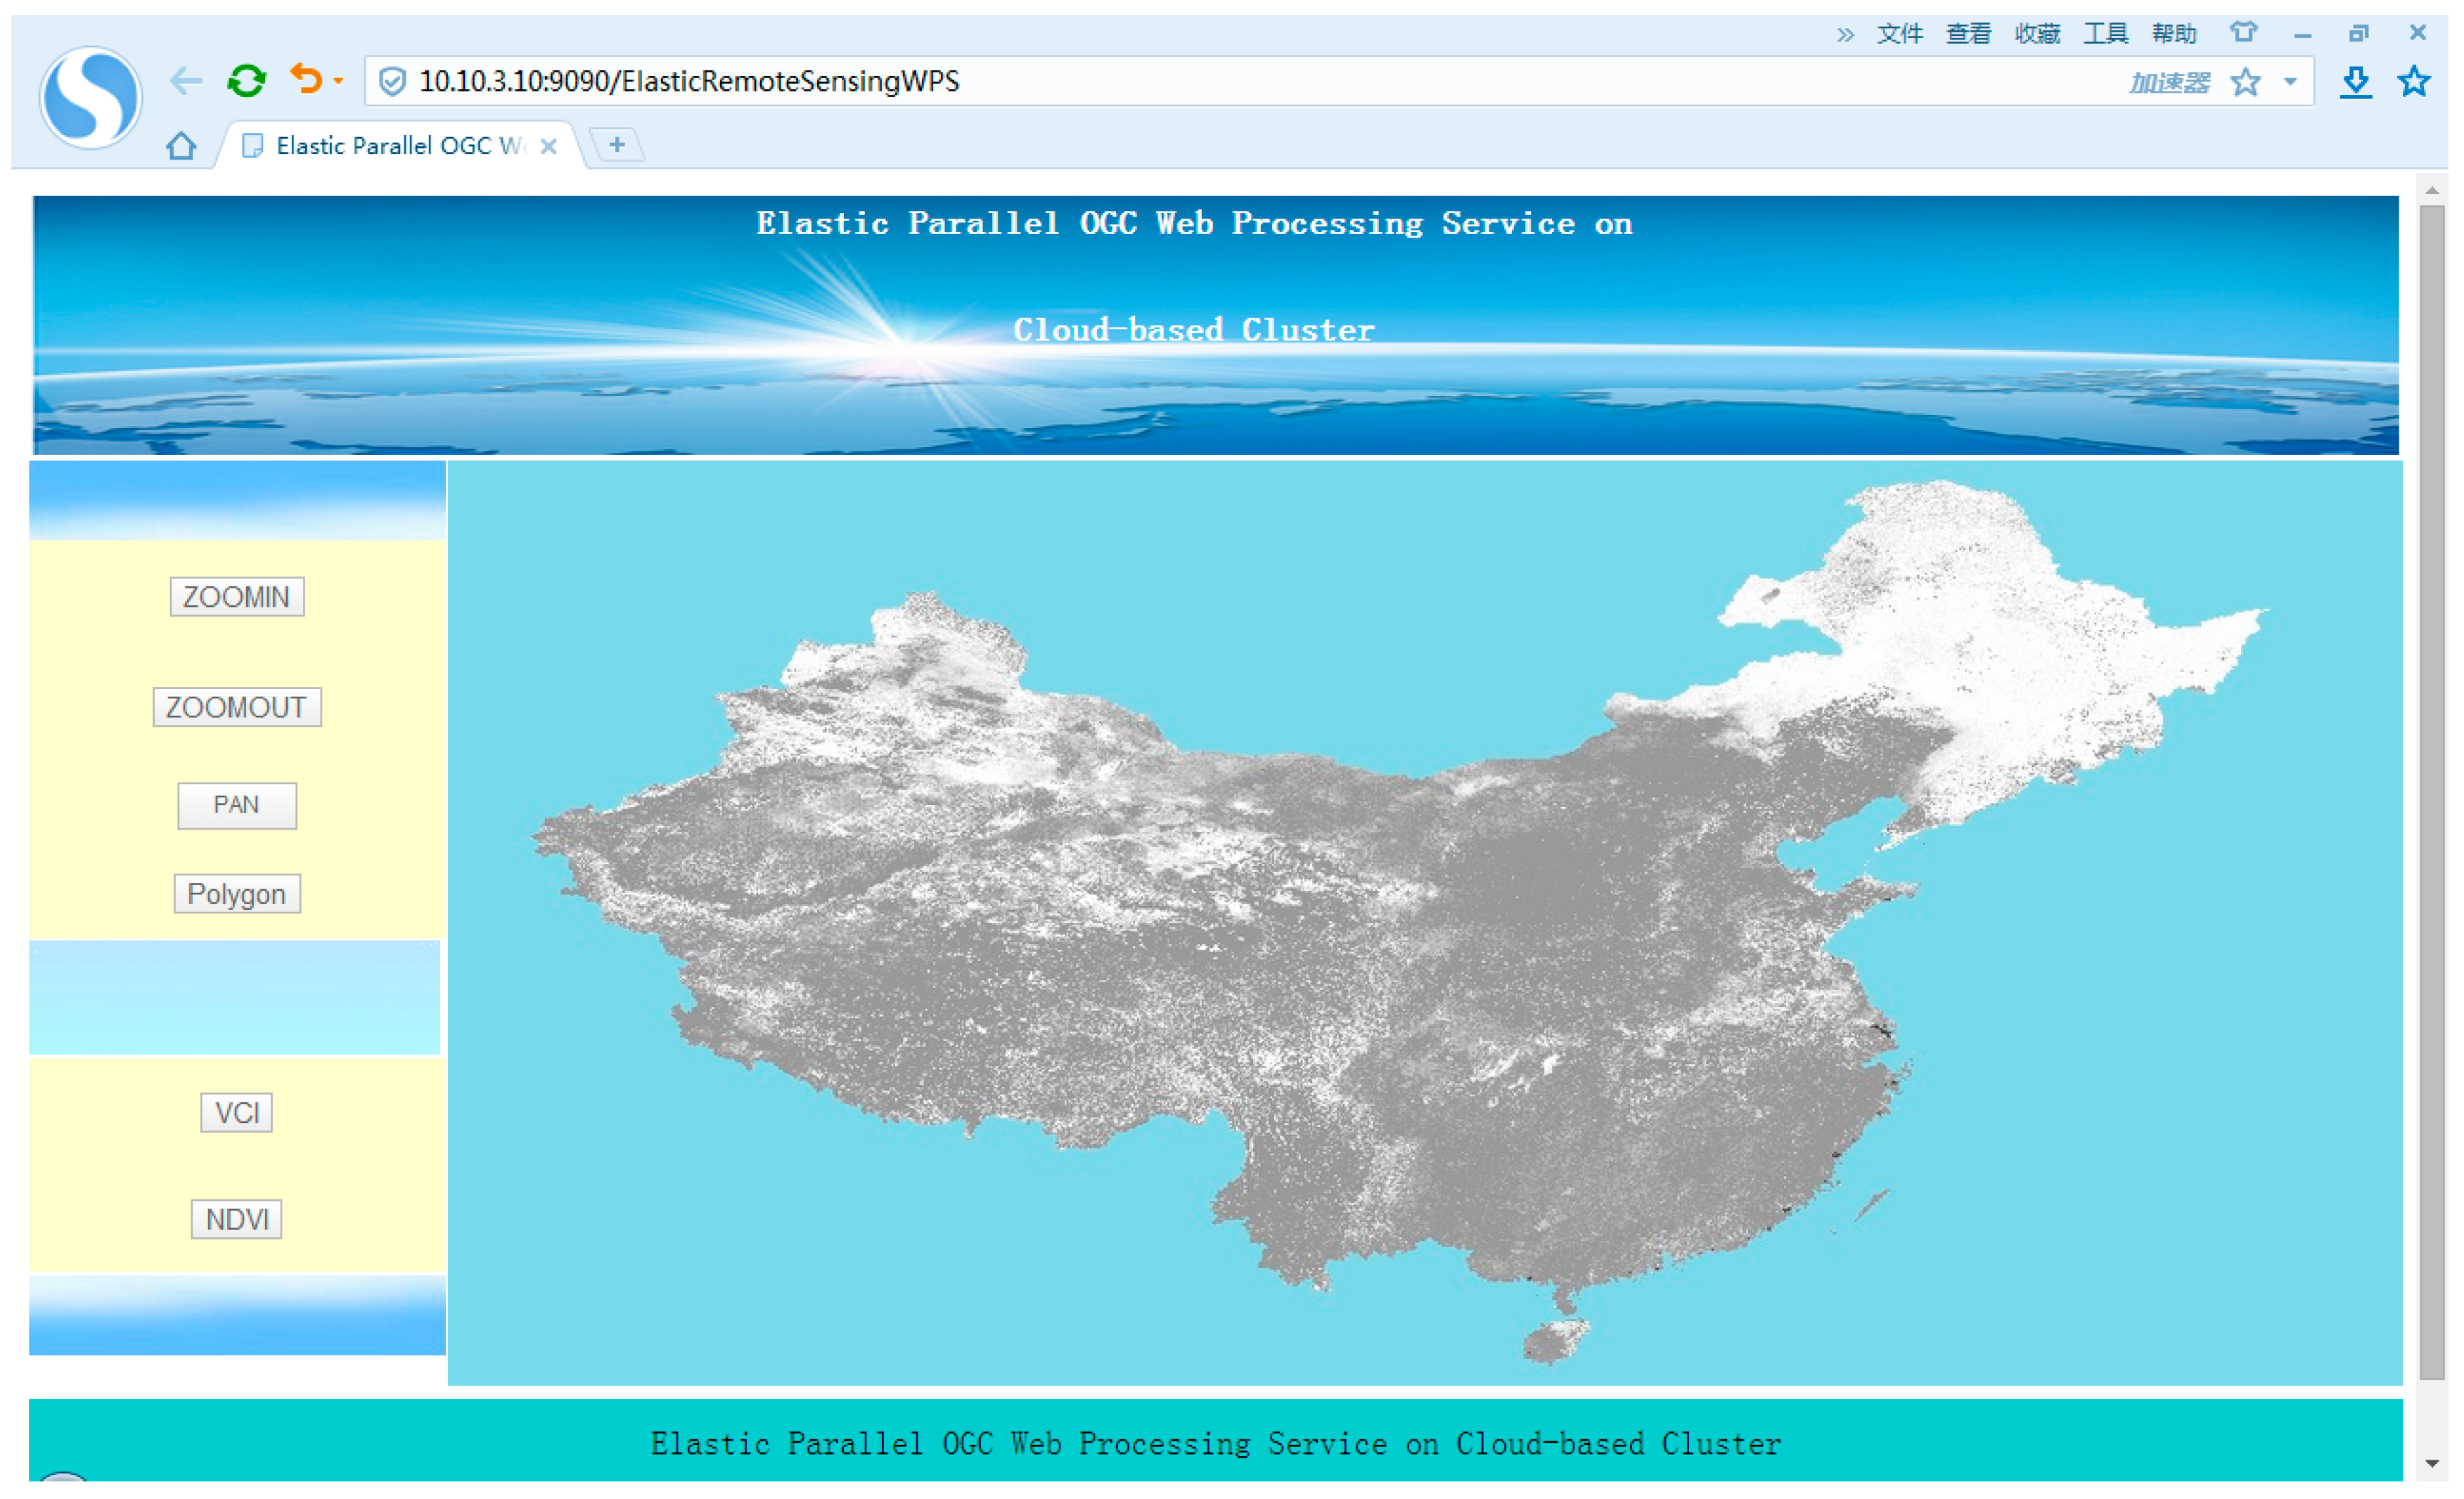Click the security shield in address bar
This screenshot has width=2464, height=1499.
click(393, 82)
